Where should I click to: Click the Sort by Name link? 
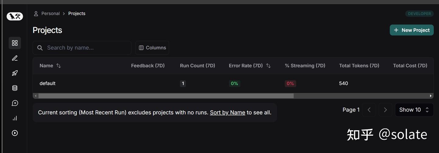point(227,113)
